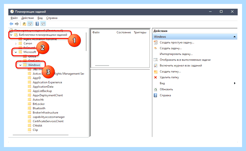
Task: Click the Up one level folder icon
Action: [24, 24]
